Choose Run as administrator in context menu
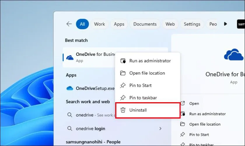The height and width of the screenshot is (146, 245). [148, 61]
